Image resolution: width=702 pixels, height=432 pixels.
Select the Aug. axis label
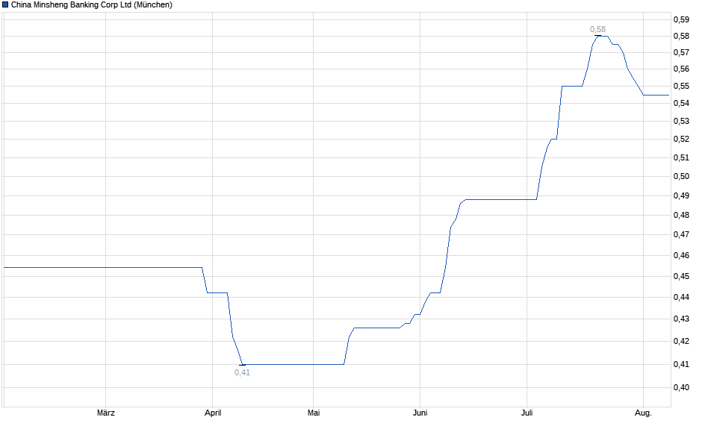(643, 413)
